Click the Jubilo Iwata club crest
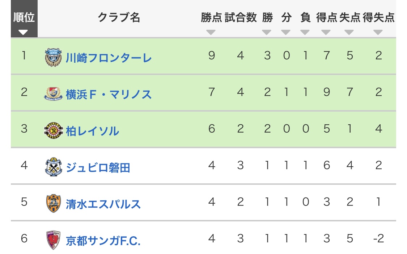The height and width of the screenshot is (254, 407). coord(54,167)
